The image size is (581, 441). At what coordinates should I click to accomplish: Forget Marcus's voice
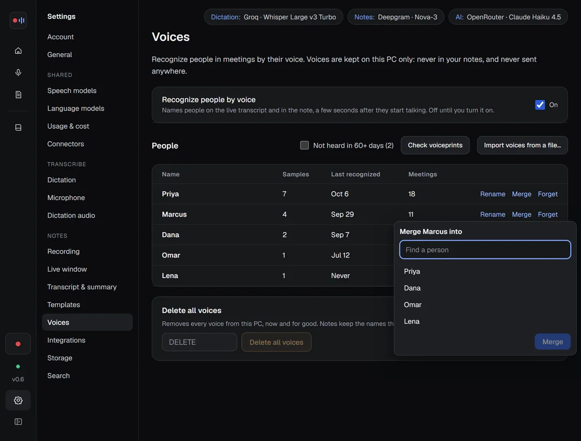pos(548,215)
